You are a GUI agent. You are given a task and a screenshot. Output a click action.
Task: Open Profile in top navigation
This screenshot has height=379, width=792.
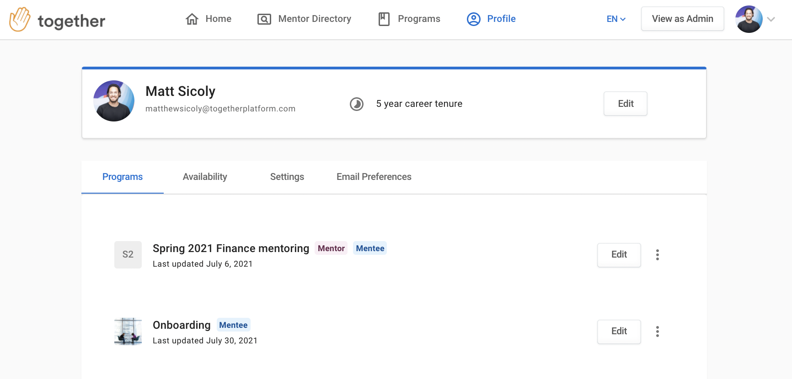pos(492,19)
